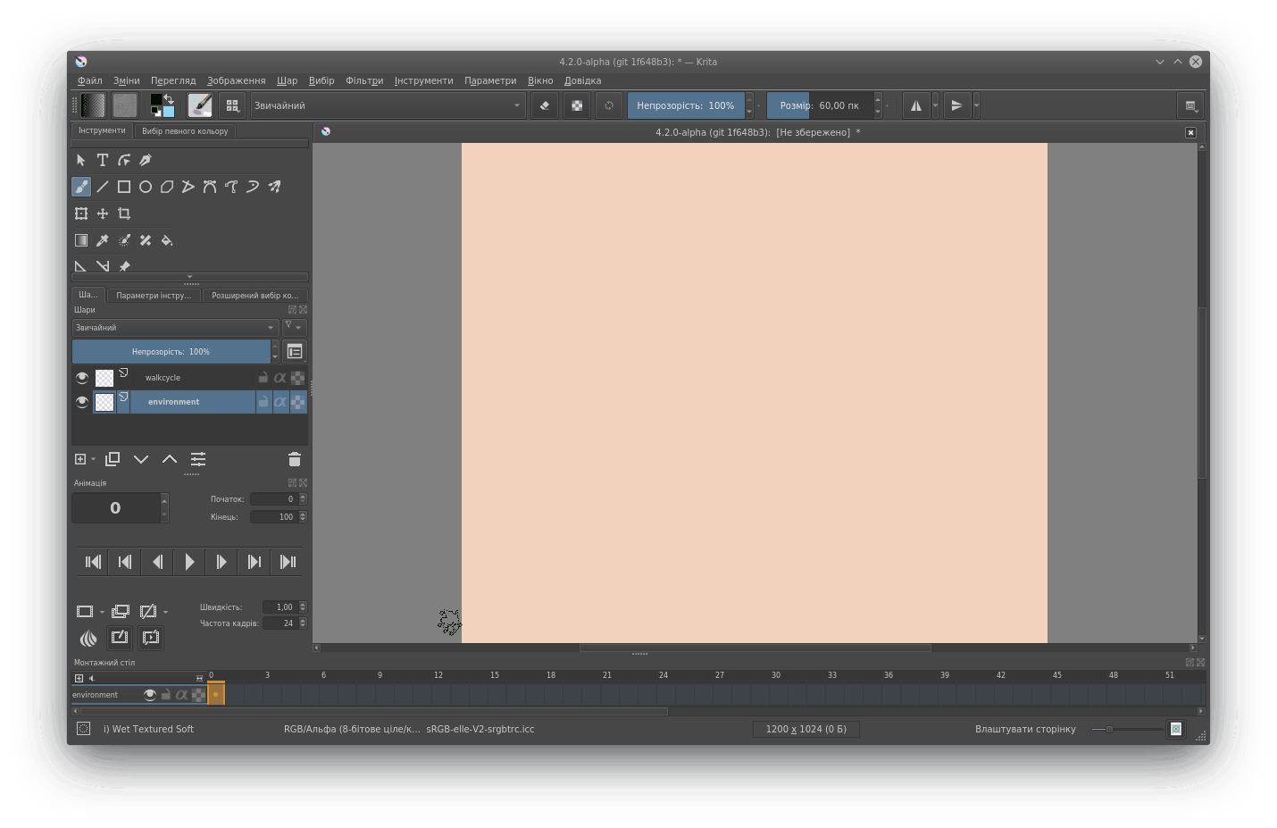
Task: Duplicate the current layer
Action: (x=113, y=459)
